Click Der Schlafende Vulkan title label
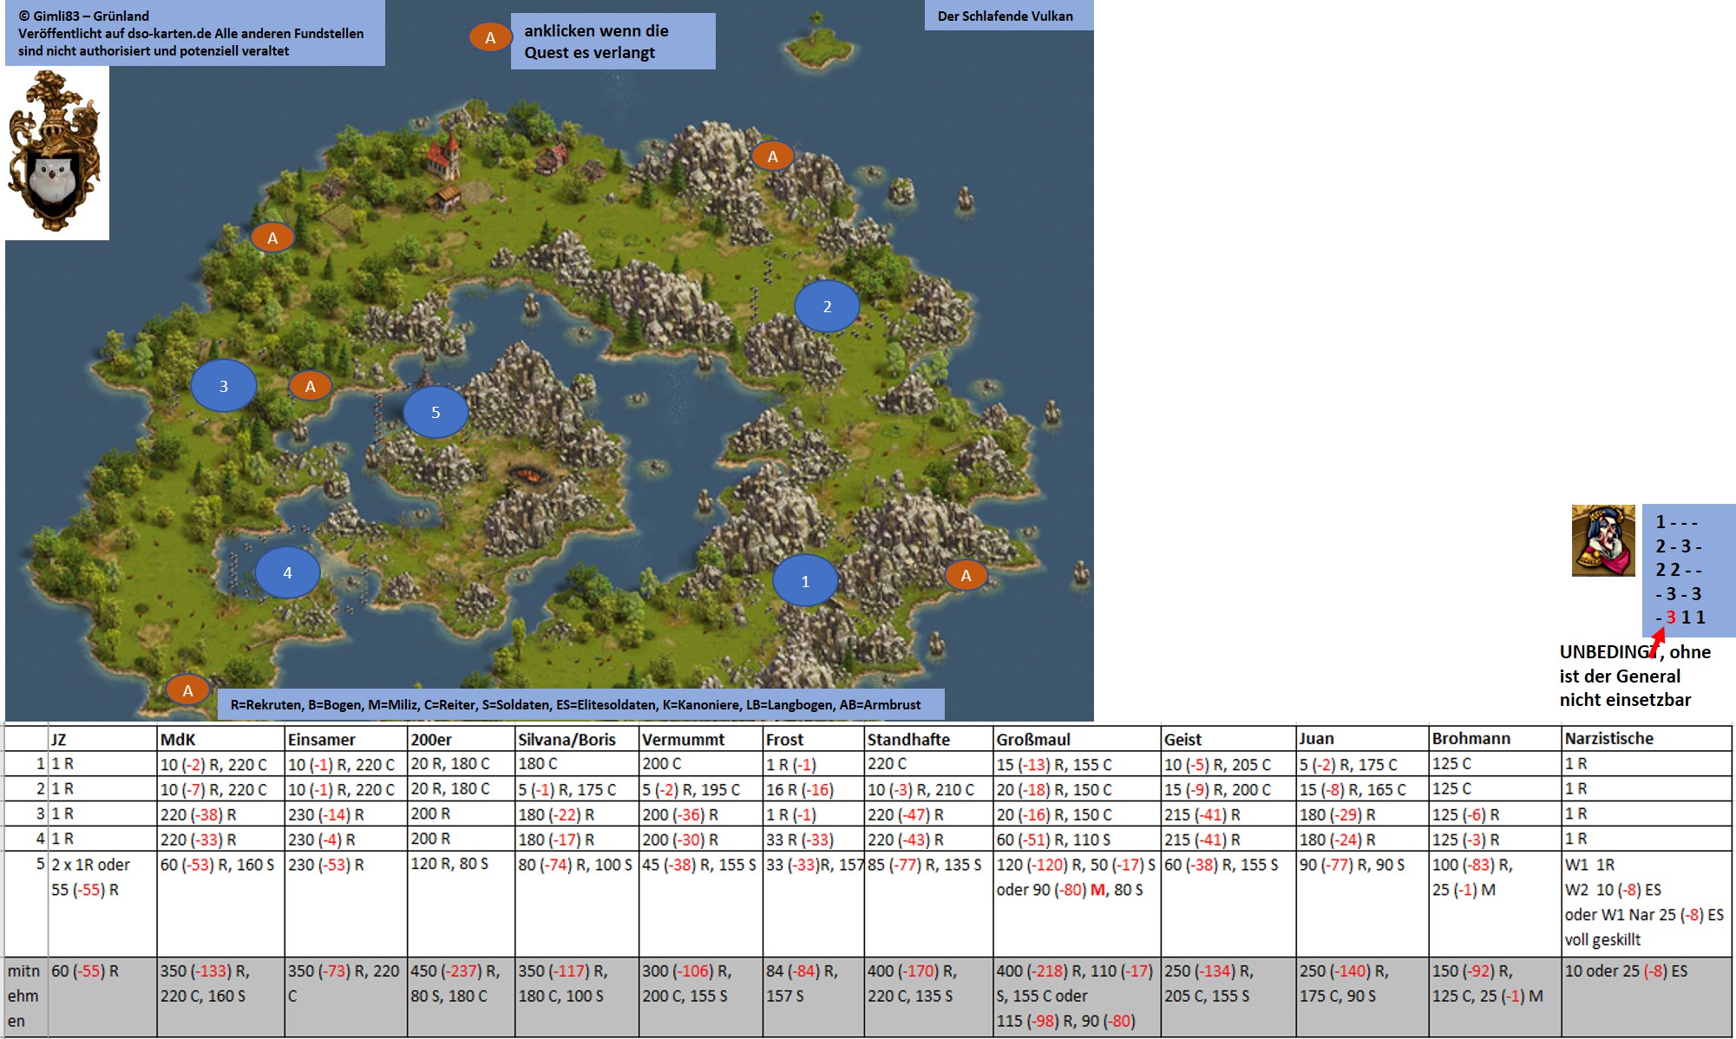Screen dimensions: 1736x1039 [1005, 16]
